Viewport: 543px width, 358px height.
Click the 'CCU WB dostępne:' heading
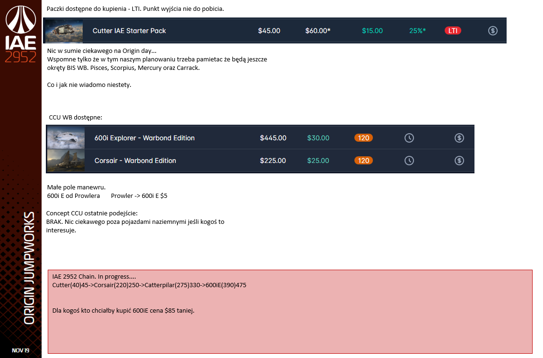(x=76, y=118)
